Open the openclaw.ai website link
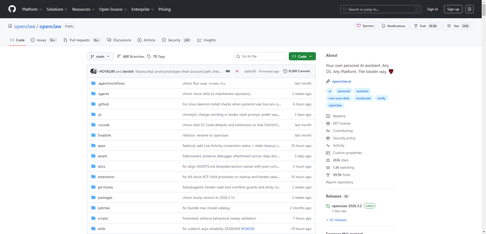The width and height of the screenshot is (486, 234). coord(341,81)
